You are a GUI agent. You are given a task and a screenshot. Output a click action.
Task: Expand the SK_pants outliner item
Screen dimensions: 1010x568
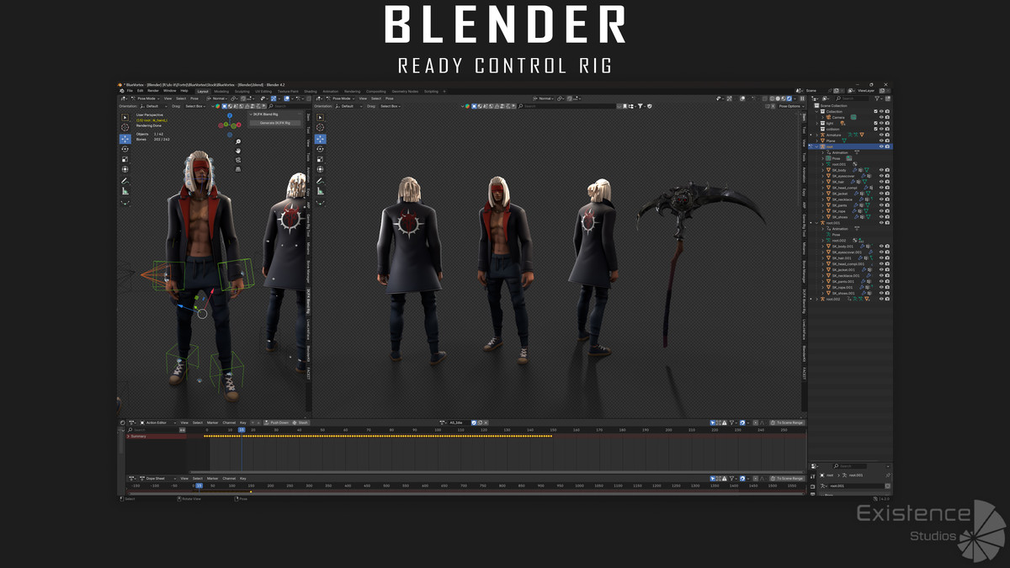pos(822,205)
